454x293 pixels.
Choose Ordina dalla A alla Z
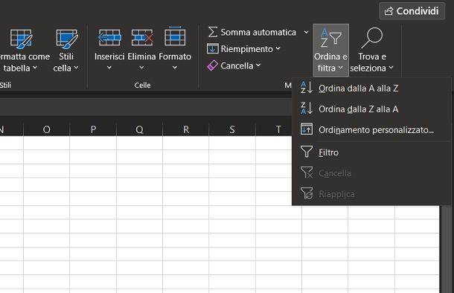(x=372, y=88)
